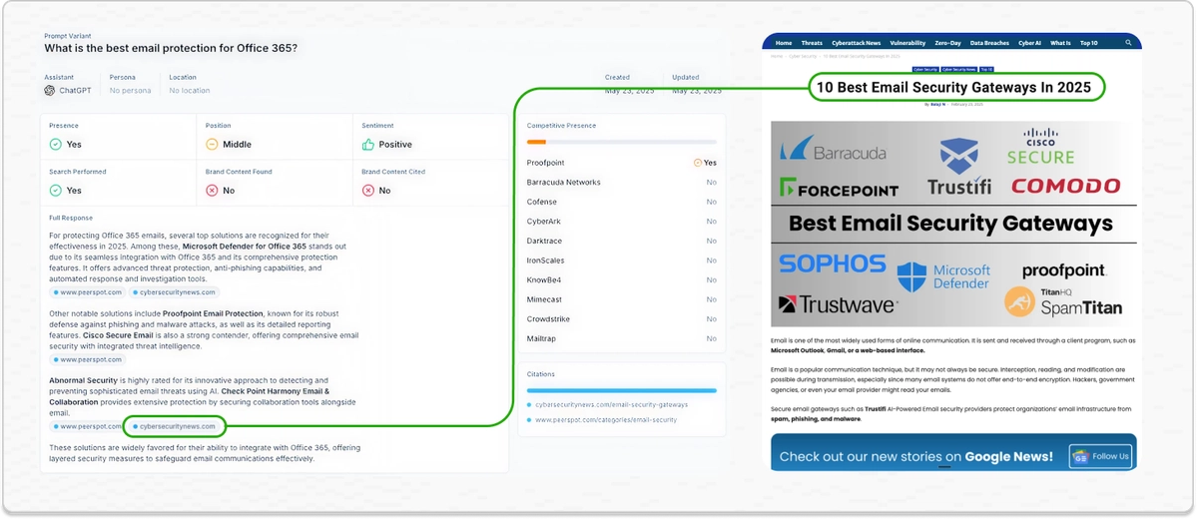
Task: Click the Competitive Presence progress bar
Action: [x=621, y=142]
